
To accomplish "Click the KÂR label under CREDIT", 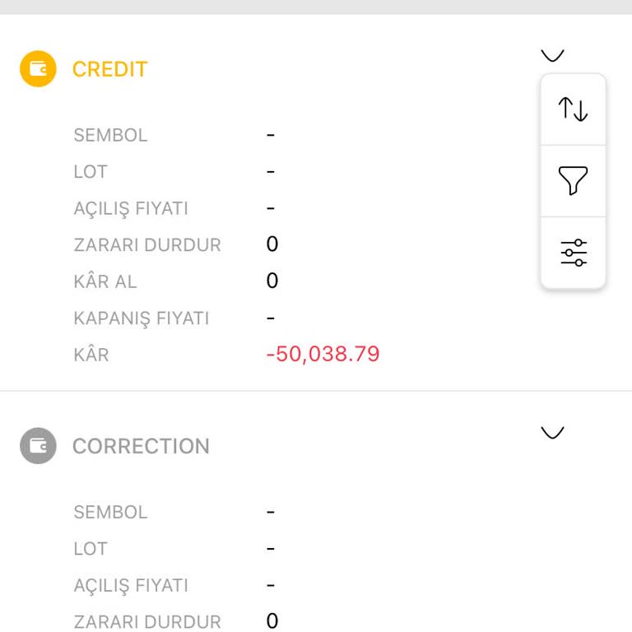I will click(x=91, y=355).
